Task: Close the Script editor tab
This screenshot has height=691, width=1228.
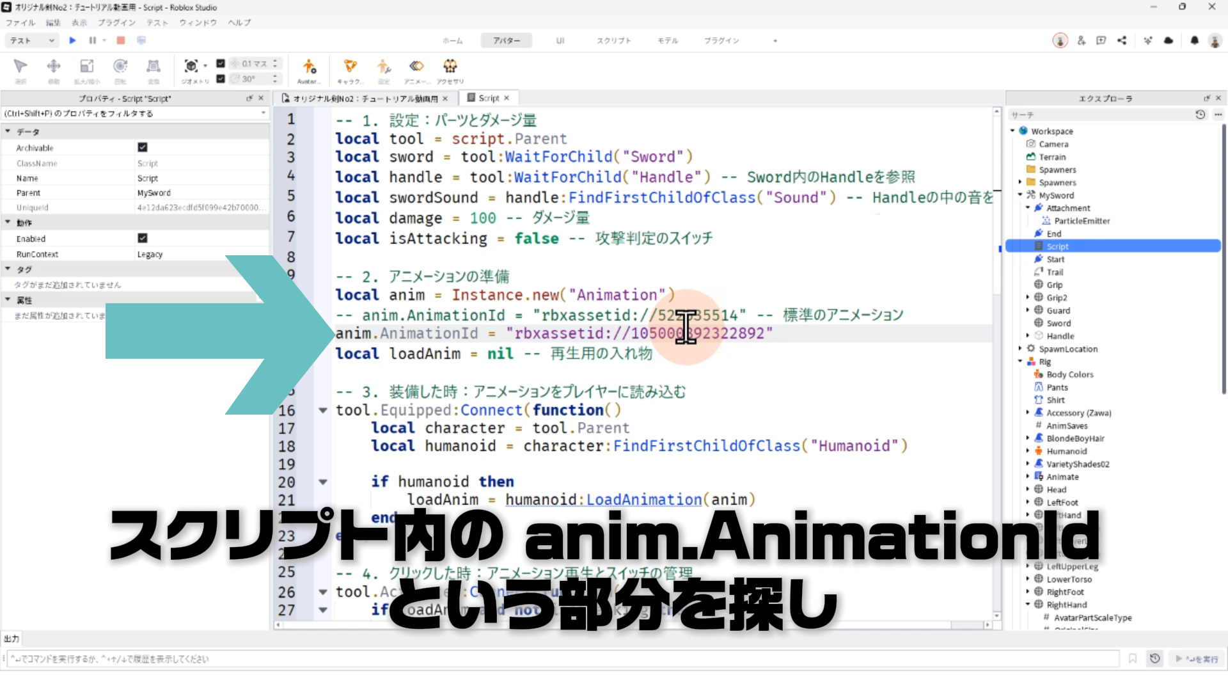Action: point(507,98)
